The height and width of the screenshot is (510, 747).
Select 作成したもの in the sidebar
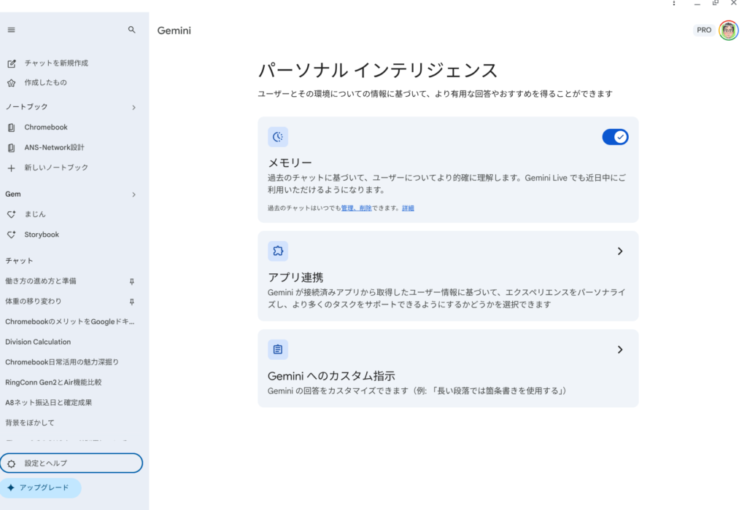click(45, 83)
